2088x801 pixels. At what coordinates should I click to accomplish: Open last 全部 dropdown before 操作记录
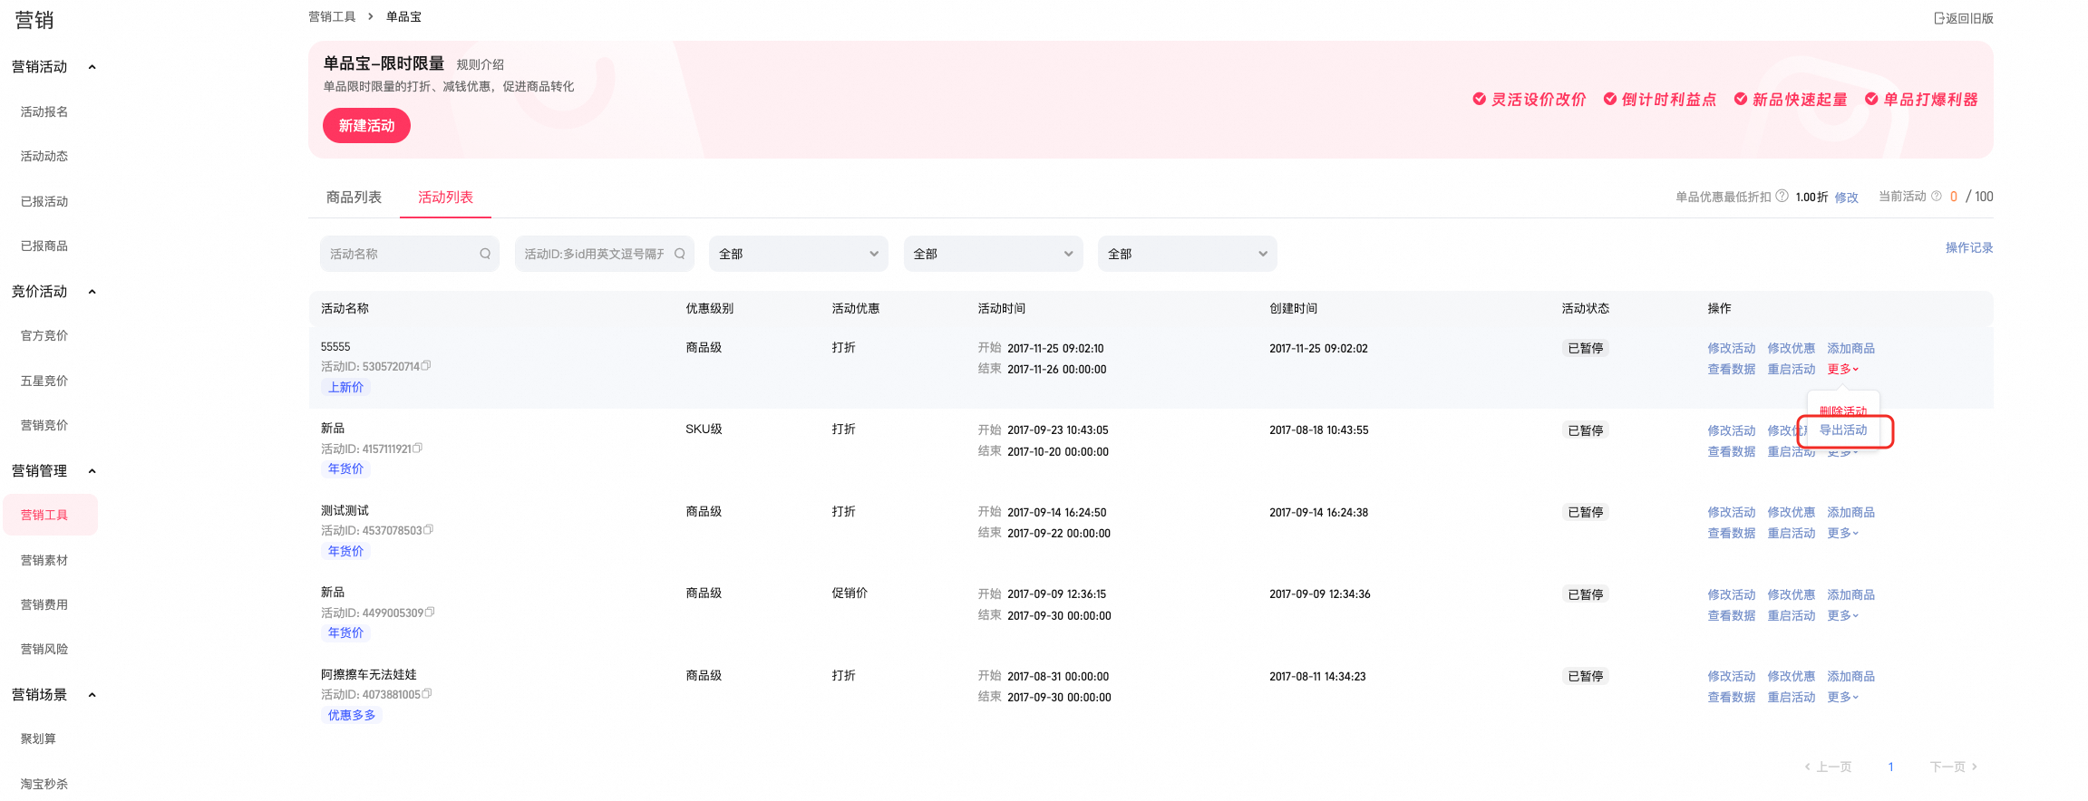[1188, 254]
